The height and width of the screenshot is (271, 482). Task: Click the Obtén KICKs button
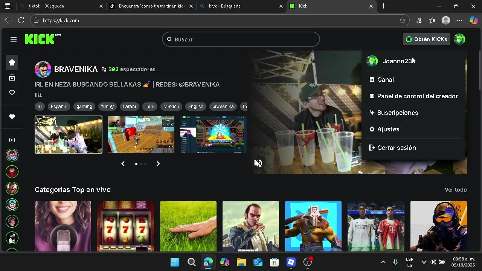click(427, 39)
